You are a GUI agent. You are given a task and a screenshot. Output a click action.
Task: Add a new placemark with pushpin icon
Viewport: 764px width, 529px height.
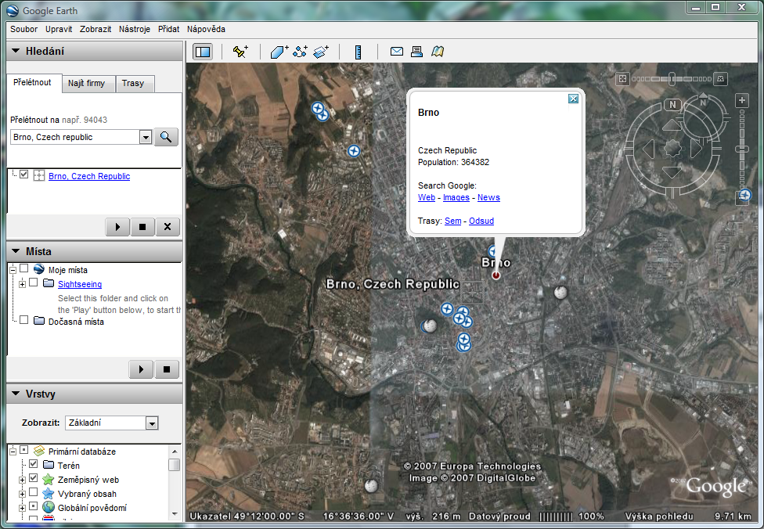coord(240,52)
